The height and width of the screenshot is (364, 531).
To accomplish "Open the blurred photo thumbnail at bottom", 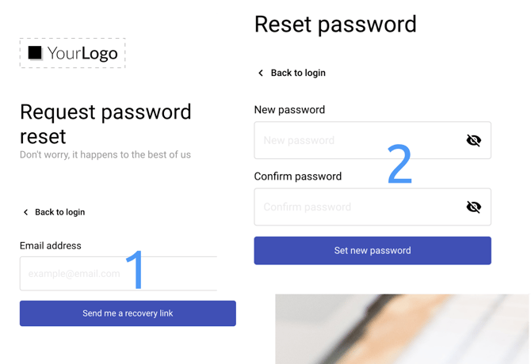I will coord(403,329).
